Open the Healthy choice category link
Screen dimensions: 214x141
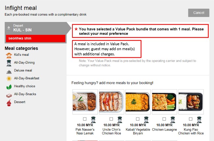(25, 86)
